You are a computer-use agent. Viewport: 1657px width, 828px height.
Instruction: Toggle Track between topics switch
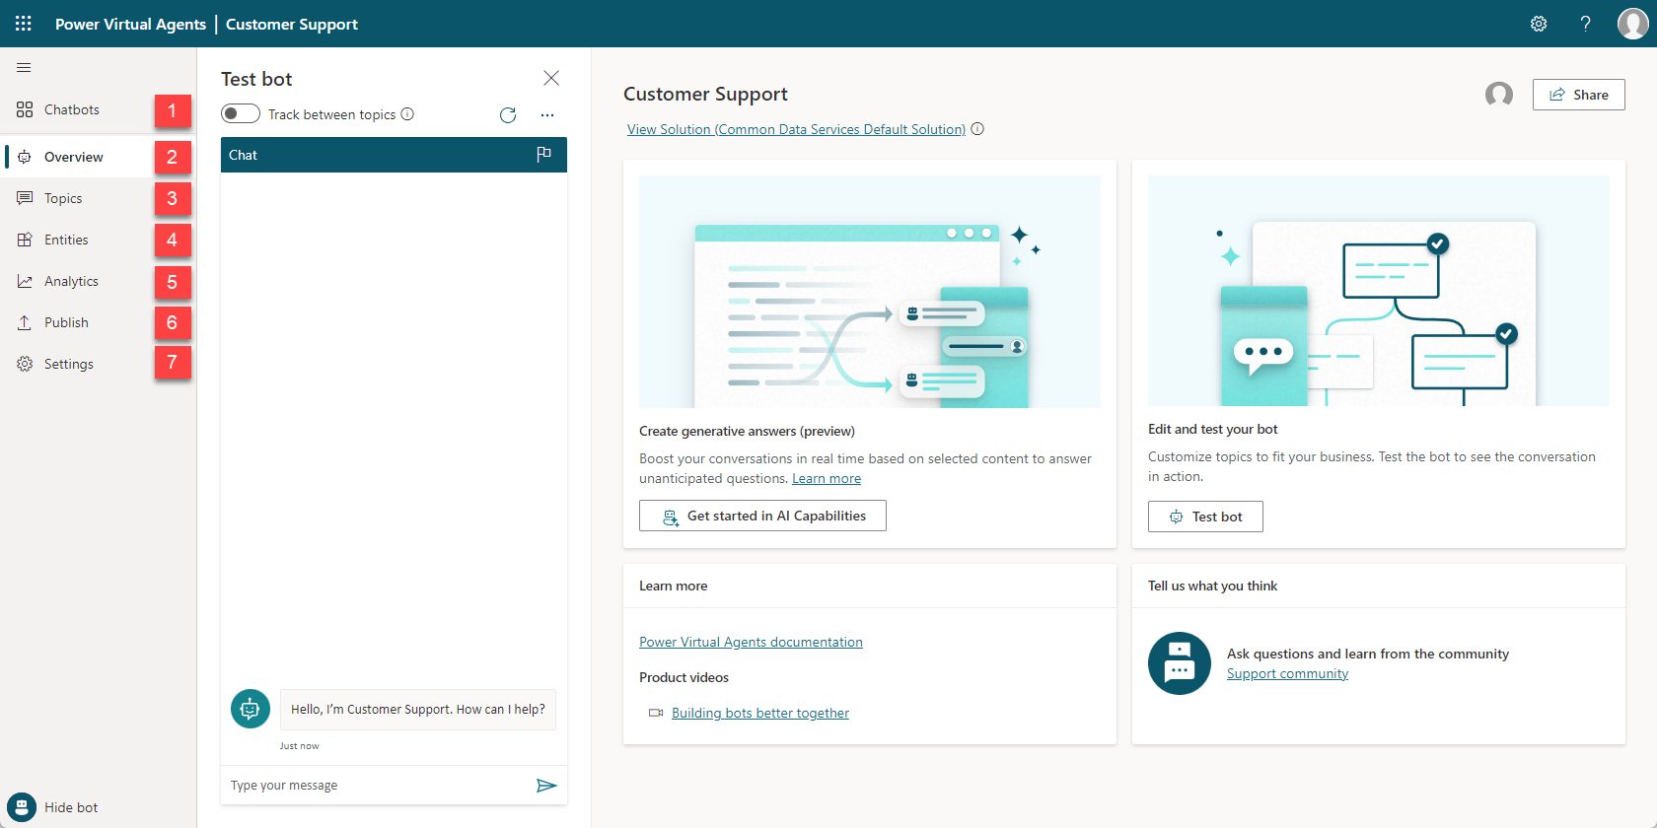(241, 113)
